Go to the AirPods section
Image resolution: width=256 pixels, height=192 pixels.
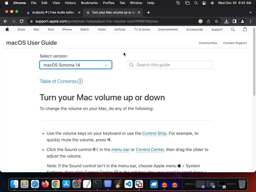point(120,29)
